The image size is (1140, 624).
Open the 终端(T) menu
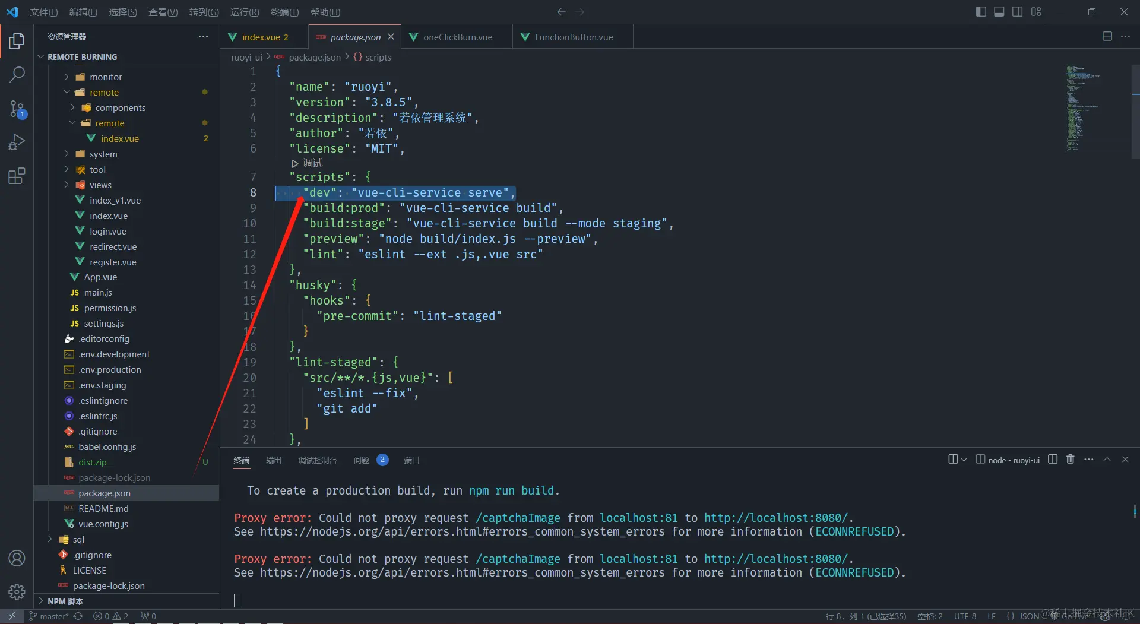[284, 12]
